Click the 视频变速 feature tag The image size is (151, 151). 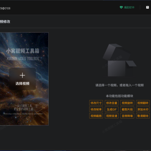(112, 116)
